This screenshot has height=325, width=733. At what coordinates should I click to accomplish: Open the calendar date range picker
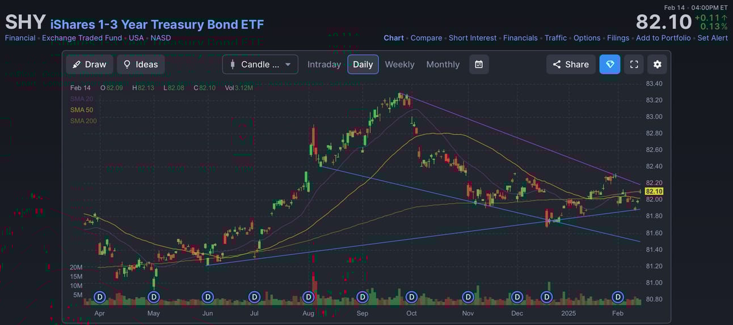click(479, 65)
